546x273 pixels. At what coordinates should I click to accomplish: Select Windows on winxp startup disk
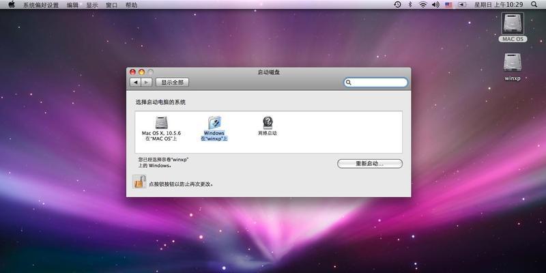pos(214,128)
